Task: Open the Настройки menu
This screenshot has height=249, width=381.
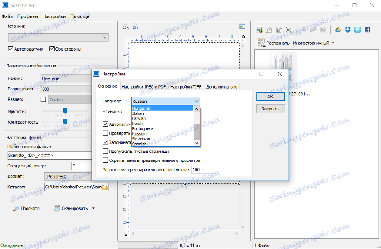Action: (x=54, y=16)
